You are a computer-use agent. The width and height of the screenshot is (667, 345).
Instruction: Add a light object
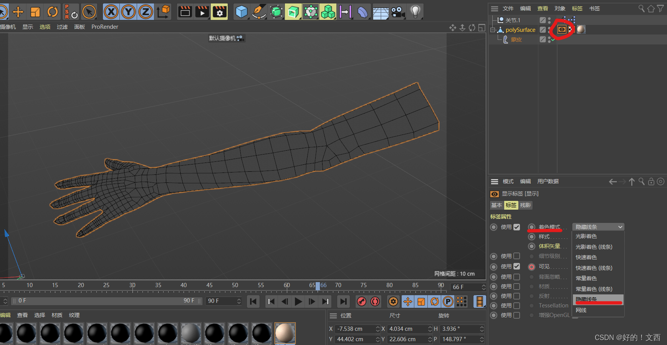[x=415, y=12]
